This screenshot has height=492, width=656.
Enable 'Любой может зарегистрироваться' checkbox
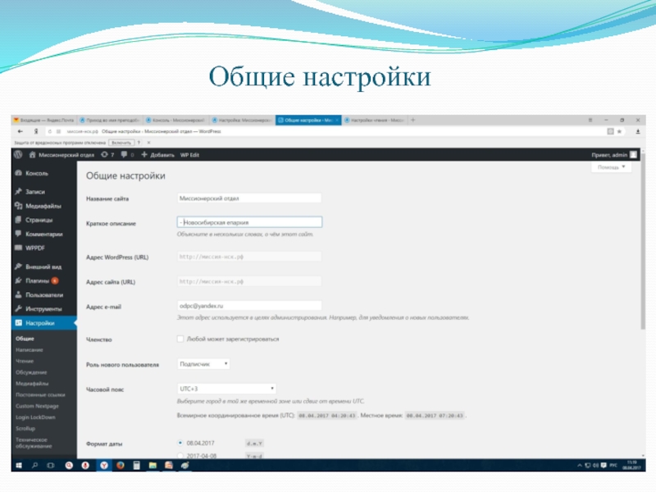180,339
